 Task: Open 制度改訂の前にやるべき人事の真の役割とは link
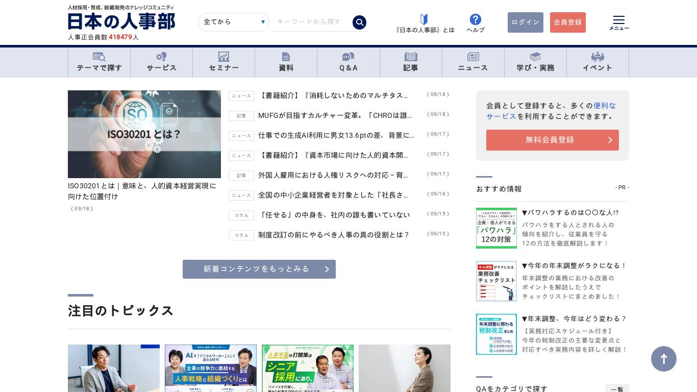(334, 235)
